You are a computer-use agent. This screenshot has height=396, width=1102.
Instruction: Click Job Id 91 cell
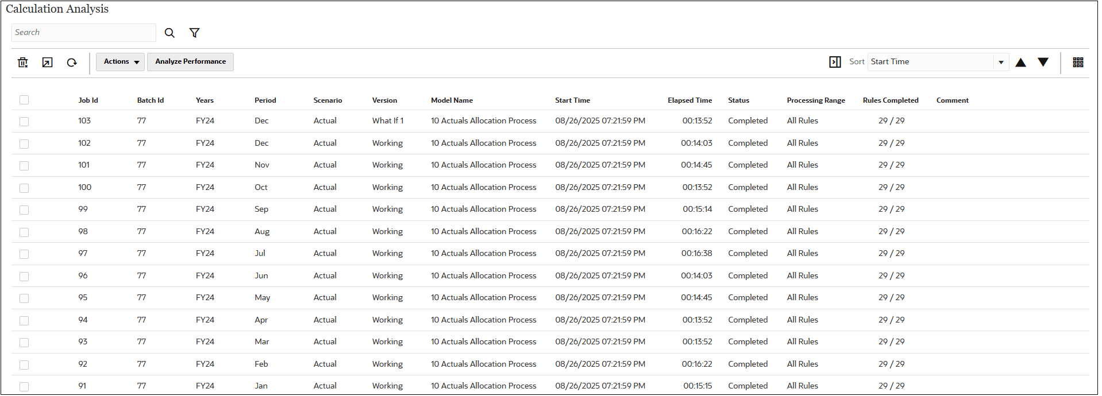tap(82, 386)
